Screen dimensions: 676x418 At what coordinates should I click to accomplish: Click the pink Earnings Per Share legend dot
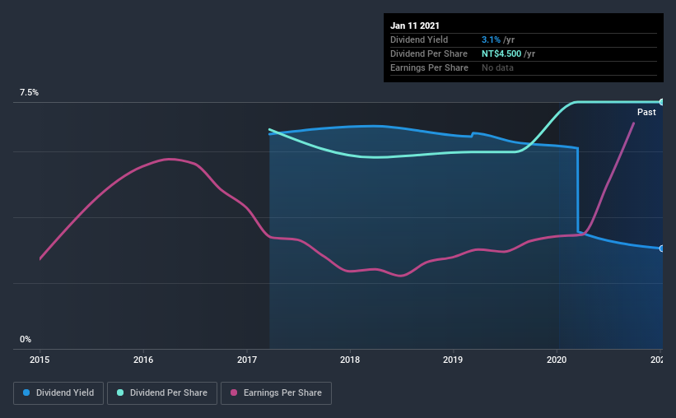pyautogui.click(x=234, y=392)
